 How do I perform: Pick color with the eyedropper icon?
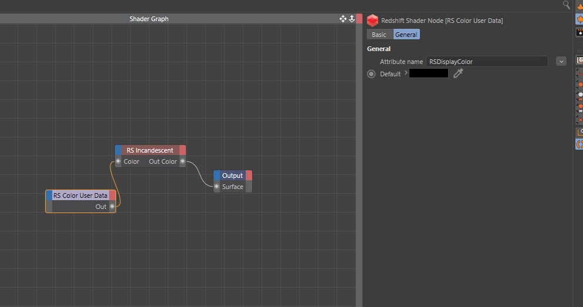(458, 73)
